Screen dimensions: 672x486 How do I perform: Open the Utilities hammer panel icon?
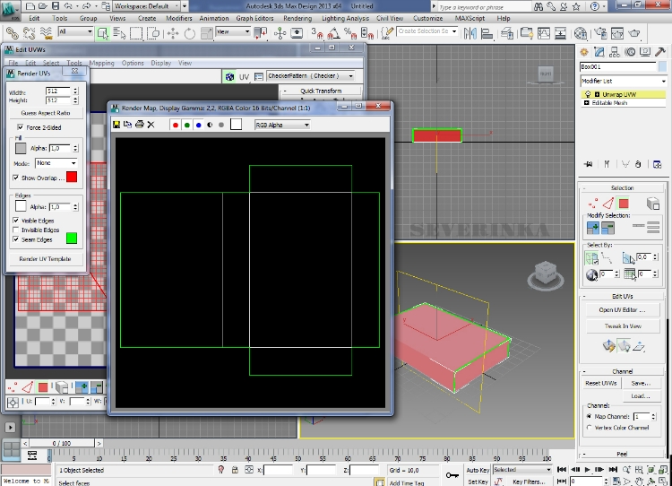pyautogui.click(x=660, y=52)
